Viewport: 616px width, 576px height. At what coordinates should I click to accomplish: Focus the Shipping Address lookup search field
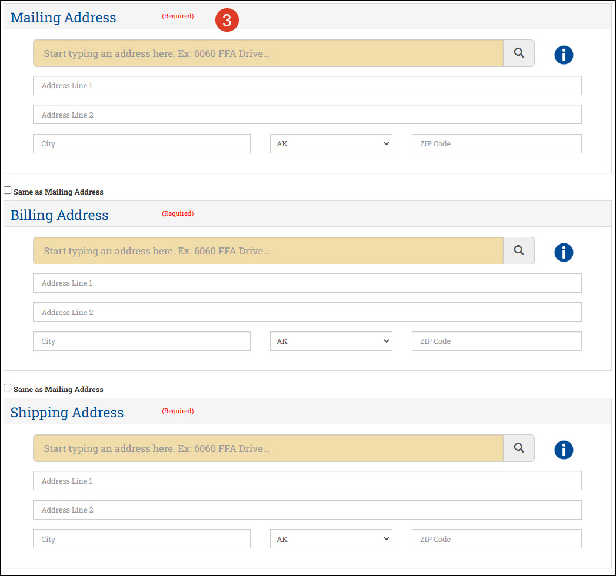(x=268, y=448)
